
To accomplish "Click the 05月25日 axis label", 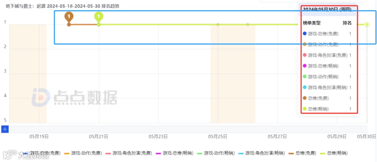I will (x=218, y=137).
